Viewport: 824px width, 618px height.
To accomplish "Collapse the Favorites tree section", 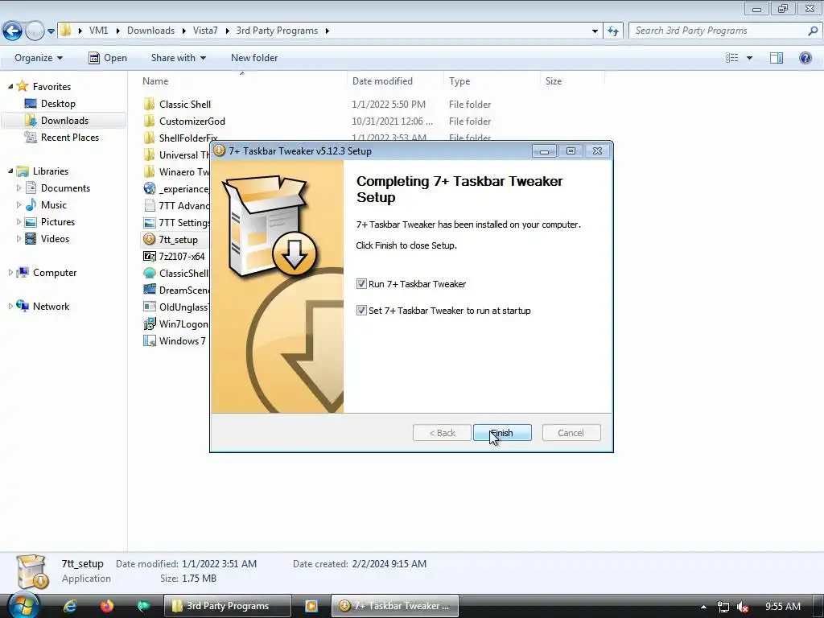I will coord(10,86).
